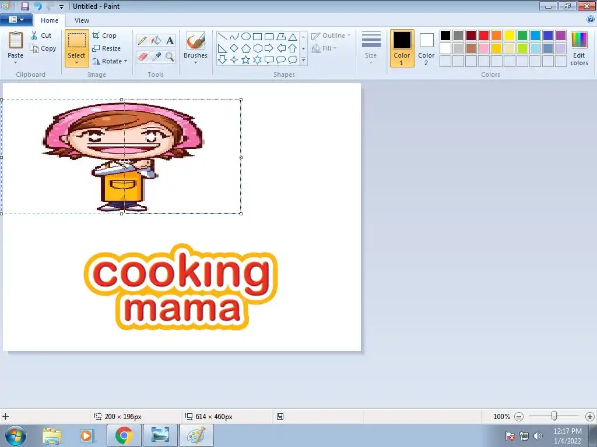Select the Right triangle shape
This screenshot has height=447, width=597.
[223, 48]
